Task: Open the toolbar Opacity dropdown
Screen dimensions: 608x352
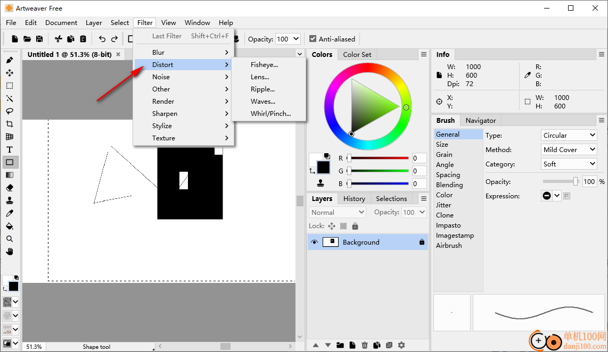Action: coord(296,39)
